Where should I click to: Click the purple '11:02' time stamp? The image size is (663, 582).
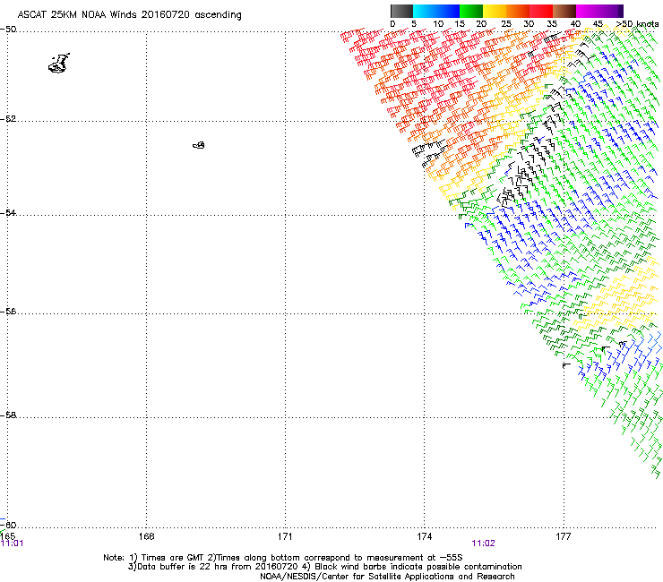pyautogui.click(x=483, y=543)
